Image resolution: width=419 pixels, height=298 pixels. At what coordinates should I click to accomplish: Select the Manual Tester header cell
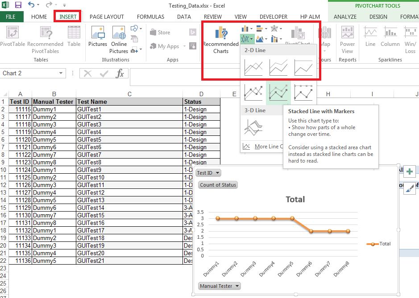point(54,102)
